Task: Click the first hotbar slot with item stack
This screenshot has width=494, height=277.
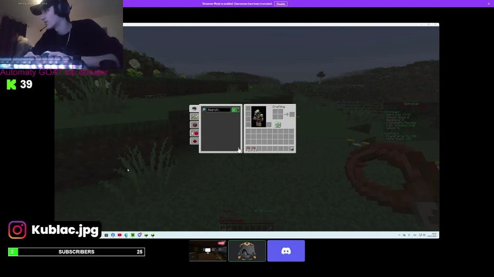Action: pyautogui.click(x=248, y=149)
